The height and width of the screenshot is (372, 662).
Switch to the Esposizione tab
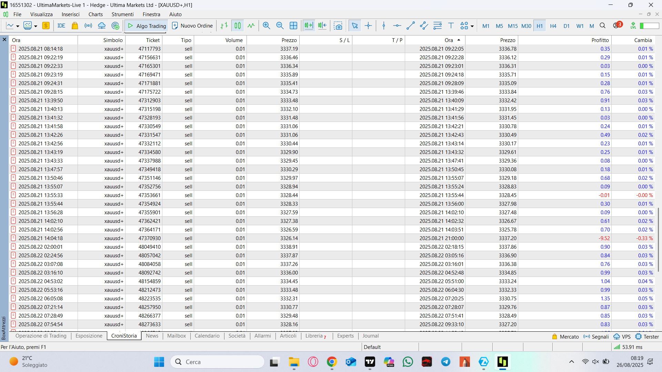(x=89, y=336)
